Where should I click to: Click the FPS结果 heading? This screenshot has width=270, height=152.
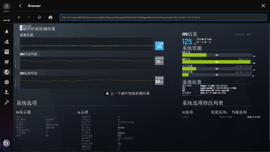pyautogui.click(x=190, y=34)
